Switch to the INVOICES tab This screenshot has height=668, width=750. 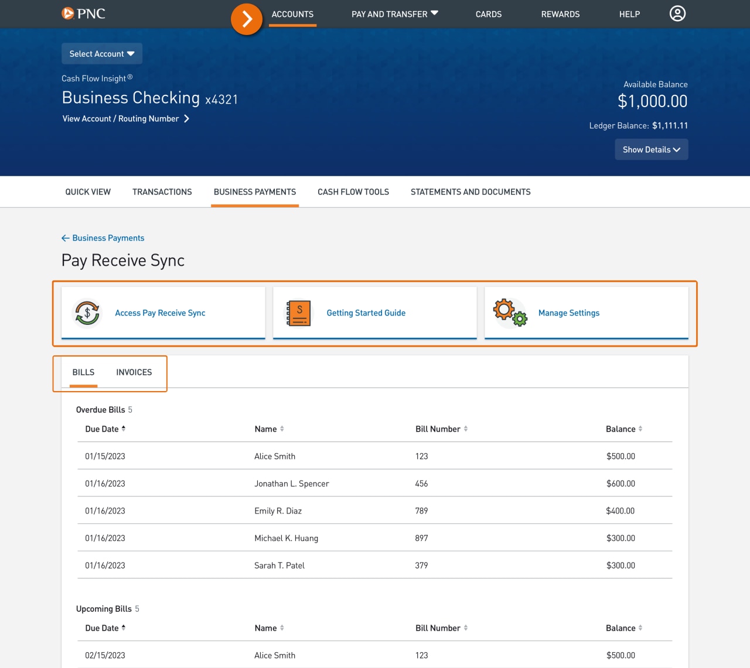[x=134, y=372]
